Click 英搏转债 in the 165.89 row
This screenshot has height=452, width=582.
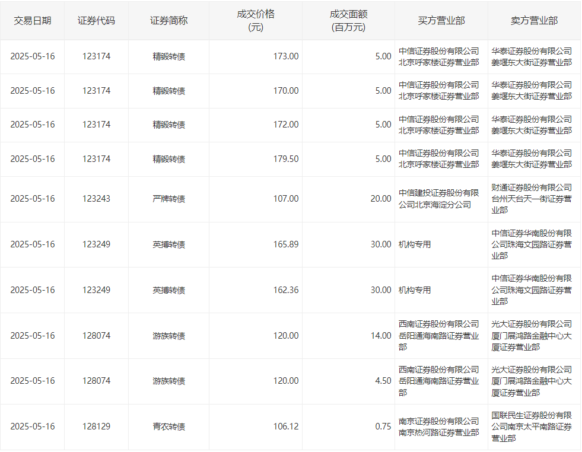coord(168,244)
